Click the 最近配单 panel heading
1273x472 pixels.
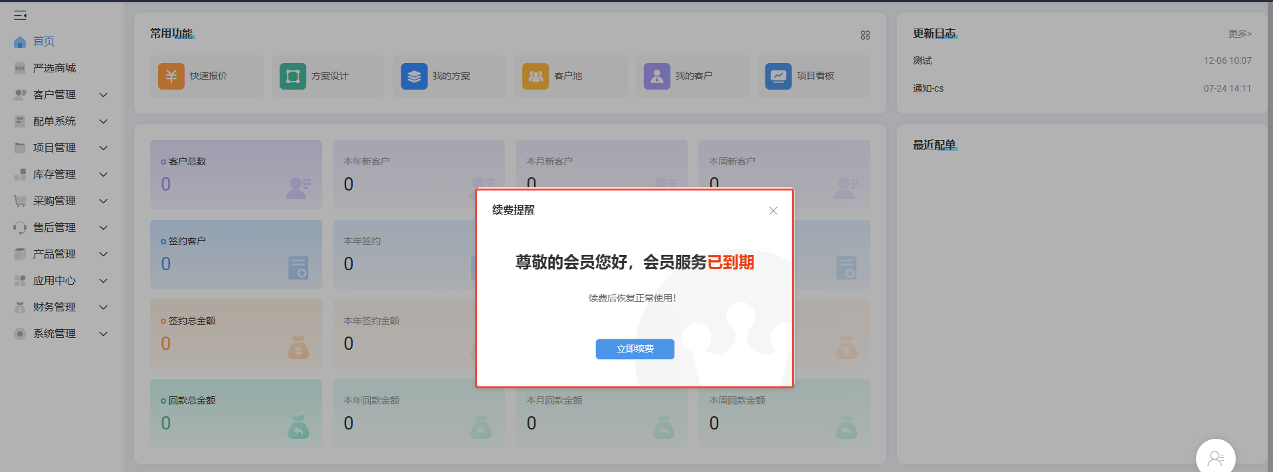[934, 145]
